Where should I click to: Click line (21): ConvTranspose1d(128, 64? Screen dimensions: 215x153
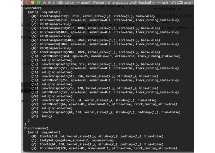tap(94, 100)
